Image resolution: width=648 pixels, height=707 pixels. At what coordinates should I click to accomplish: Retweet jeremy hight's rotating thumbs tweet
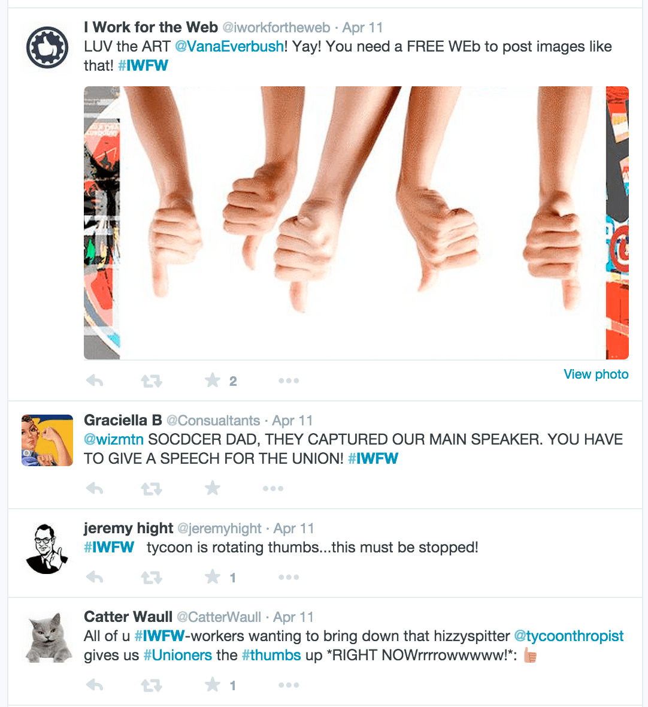(152, 578)
